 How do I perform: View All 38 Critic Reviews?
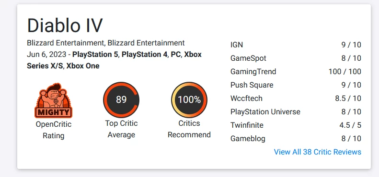[317, 152]
